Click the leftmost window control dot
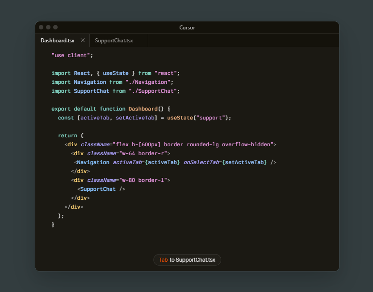This screenshot has height=292, width=373. click(x=42, y=27)
